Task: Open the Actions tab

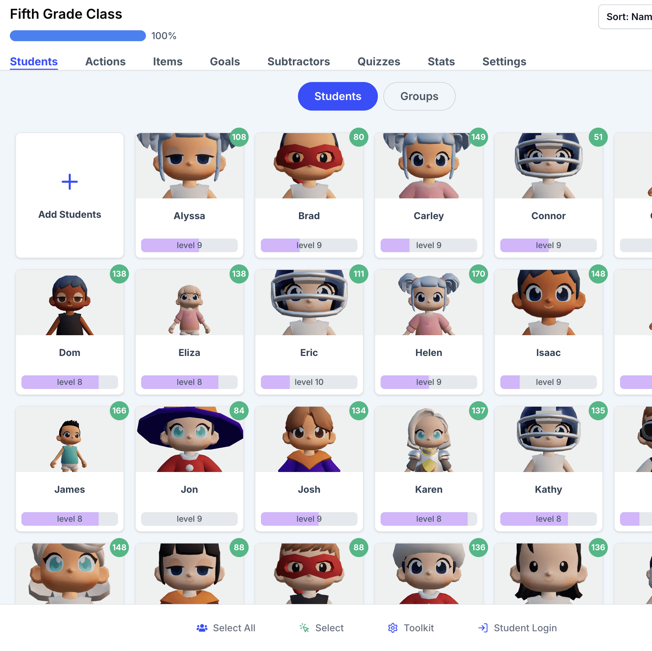Action: tap(105, 62)
